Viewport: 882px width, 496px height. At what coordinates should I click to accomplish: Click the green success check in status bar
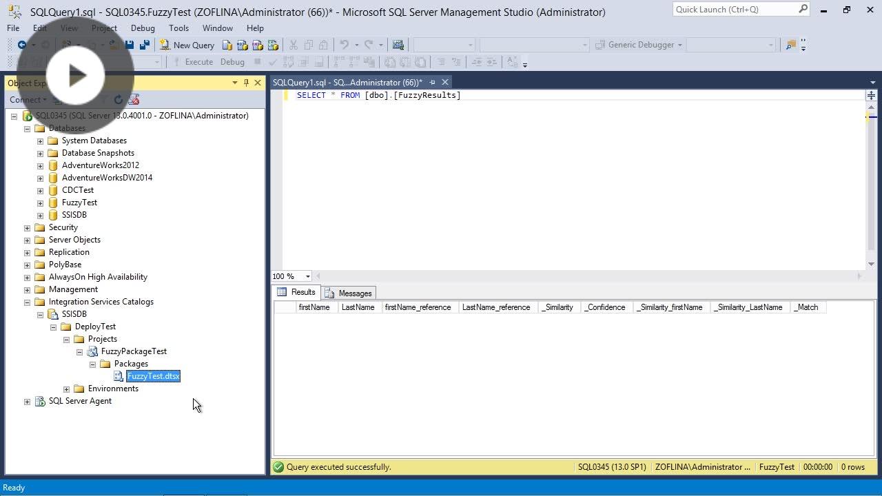[x=278, y=467]
